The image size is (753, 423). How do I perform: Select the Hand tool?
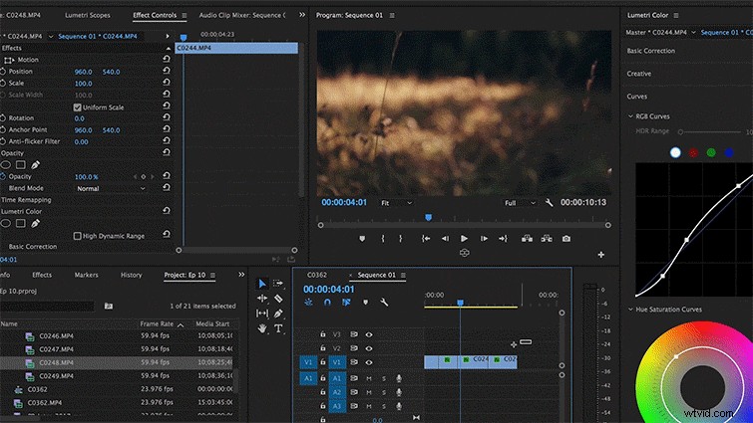tap(262, 328)
